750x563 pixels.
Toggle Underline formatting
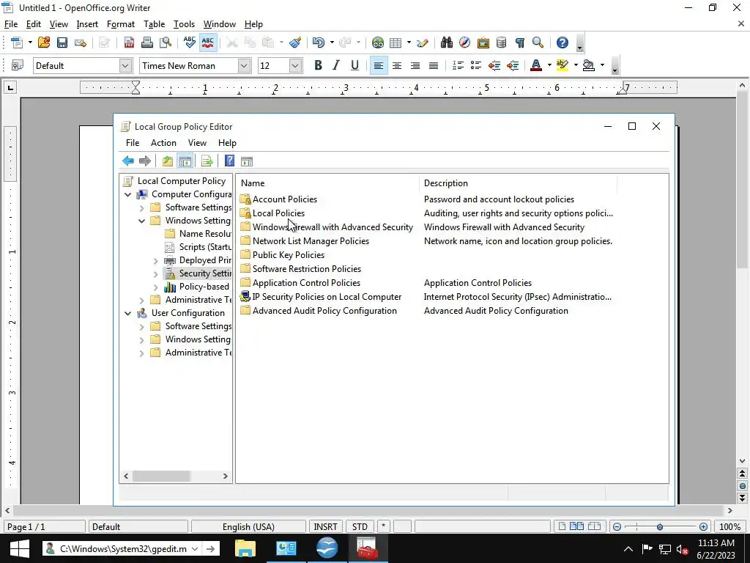[354, 65]
